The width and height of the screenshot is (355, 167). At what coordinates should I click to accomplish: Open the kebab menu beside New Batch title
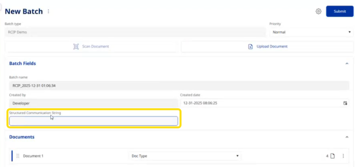pos(49,11)
